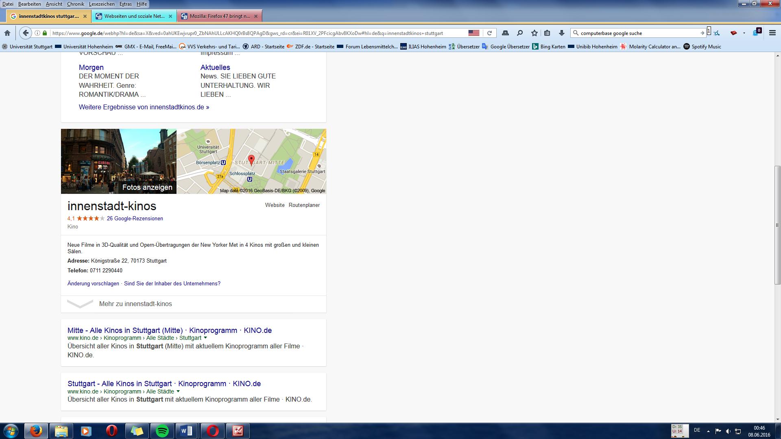The width and height of the screenshot is (781, 439).
Task: Click into the computerbase google suche search field
Action: pyautogui.click(x=637, y=33)
